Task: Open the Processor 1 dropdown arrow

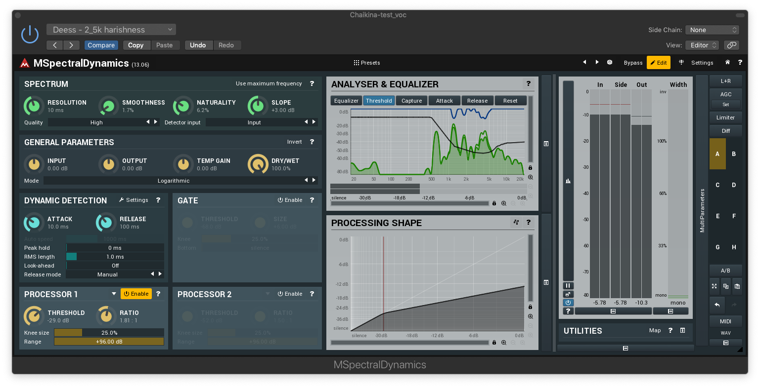Action: pyautogui.click(x=114, y=294)
